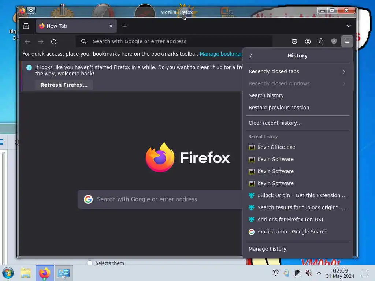Expand the list all tabs chevron
Screen dimensions: 375x281
click(349, 26)
